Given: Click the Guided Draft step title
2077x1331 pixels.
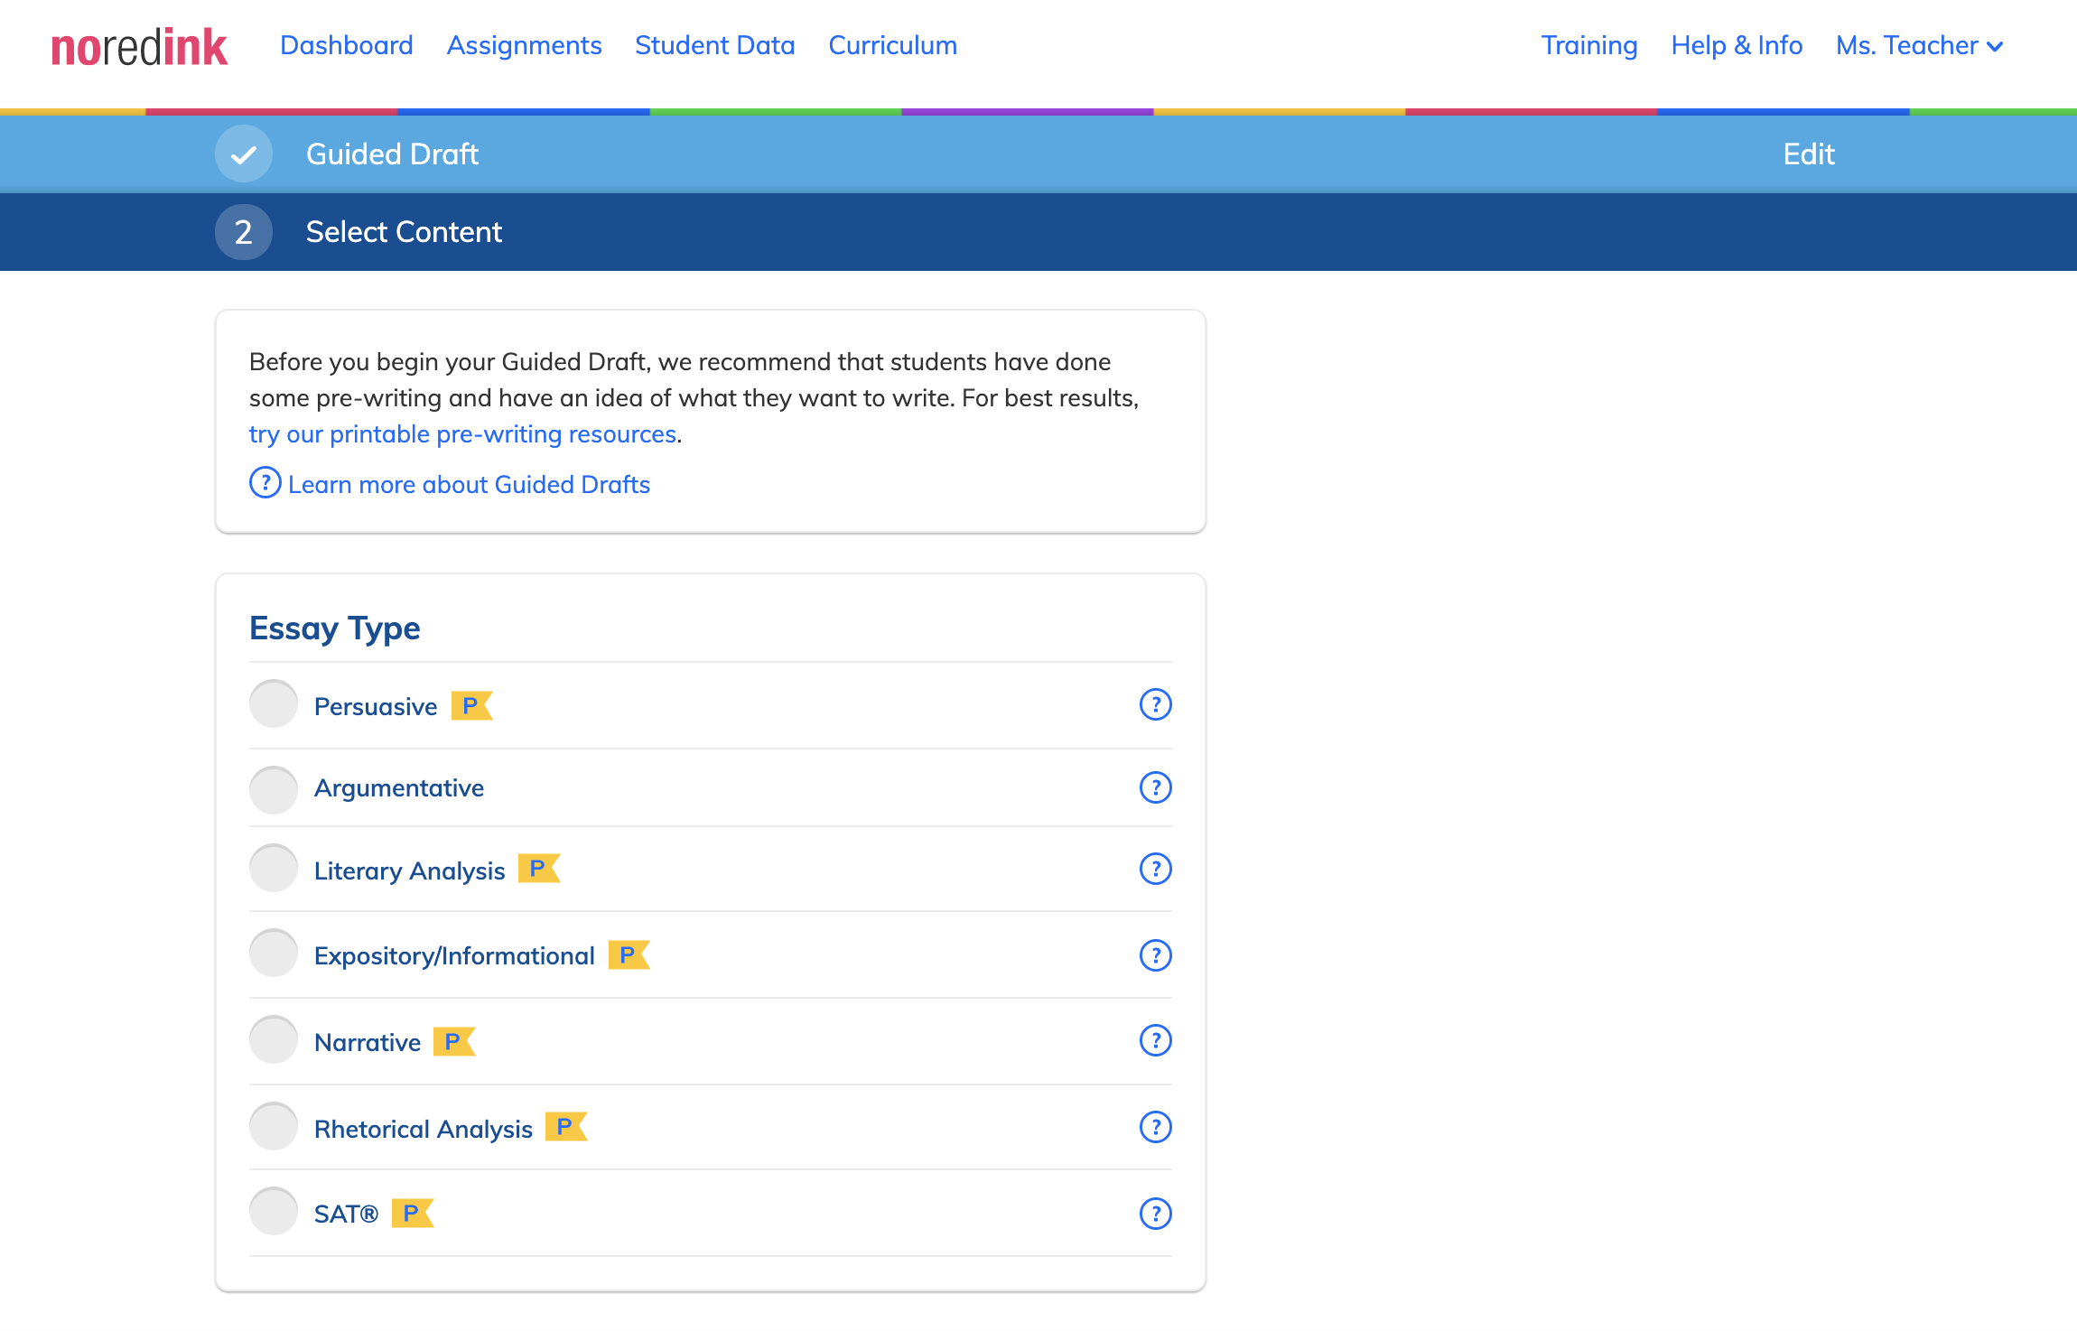Looking at the screenshot, I should (x=392, y=154).
